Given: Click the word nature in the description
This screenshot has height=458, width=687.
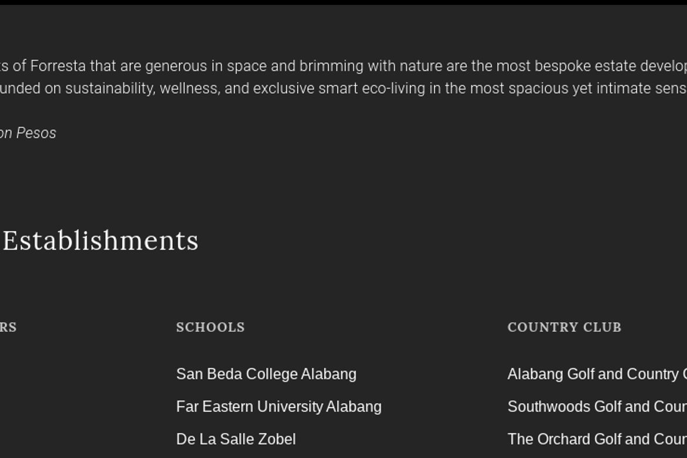Looking at the screenshot, I should (421, 66).
